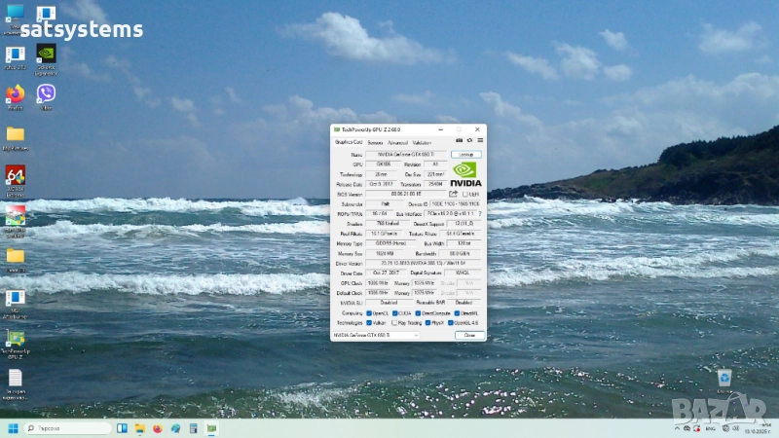
Task: Click the Lookup button
Action: (466, 155)
